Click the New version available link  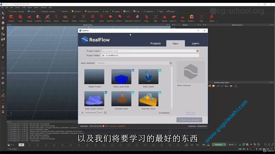(115, 126)
